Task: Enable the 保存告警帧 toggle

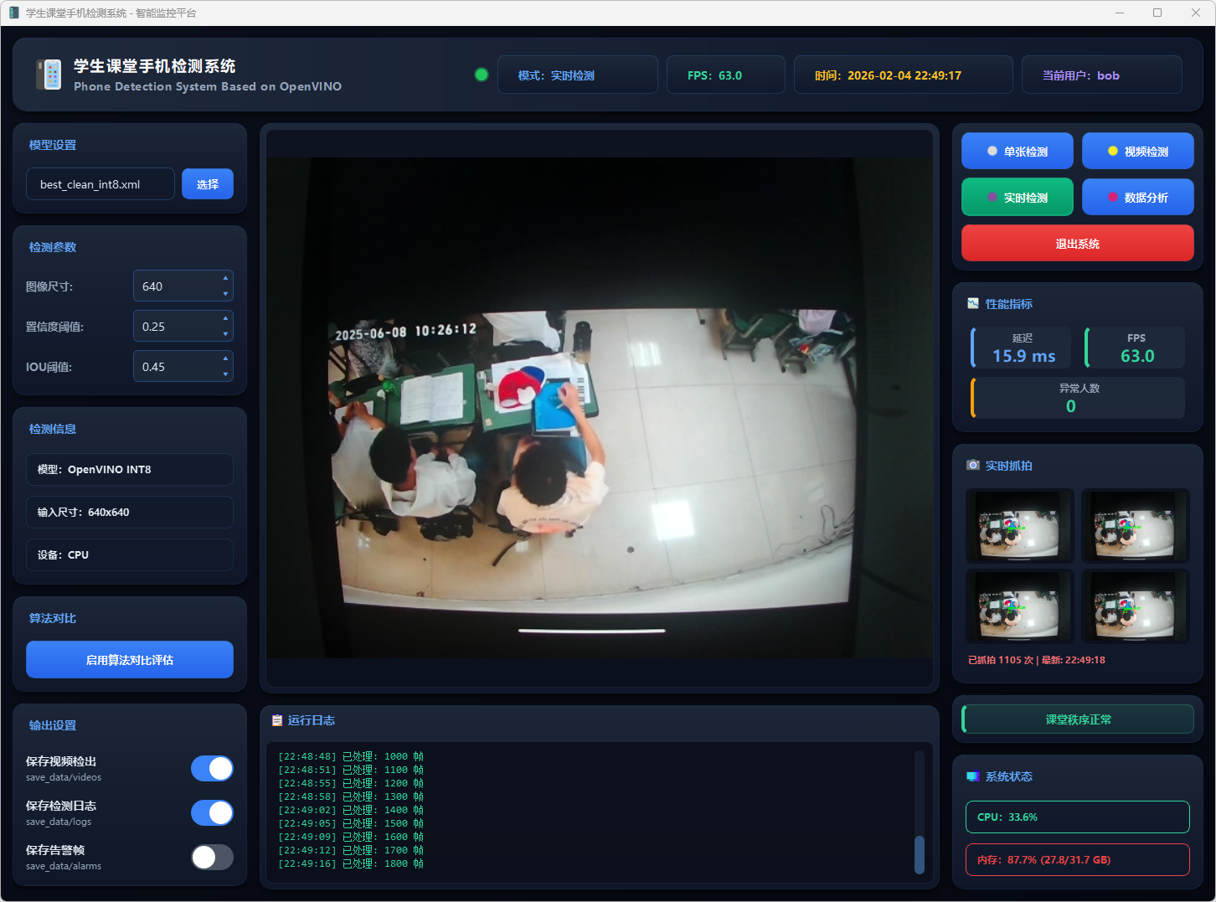Action: tap(212, 858)
